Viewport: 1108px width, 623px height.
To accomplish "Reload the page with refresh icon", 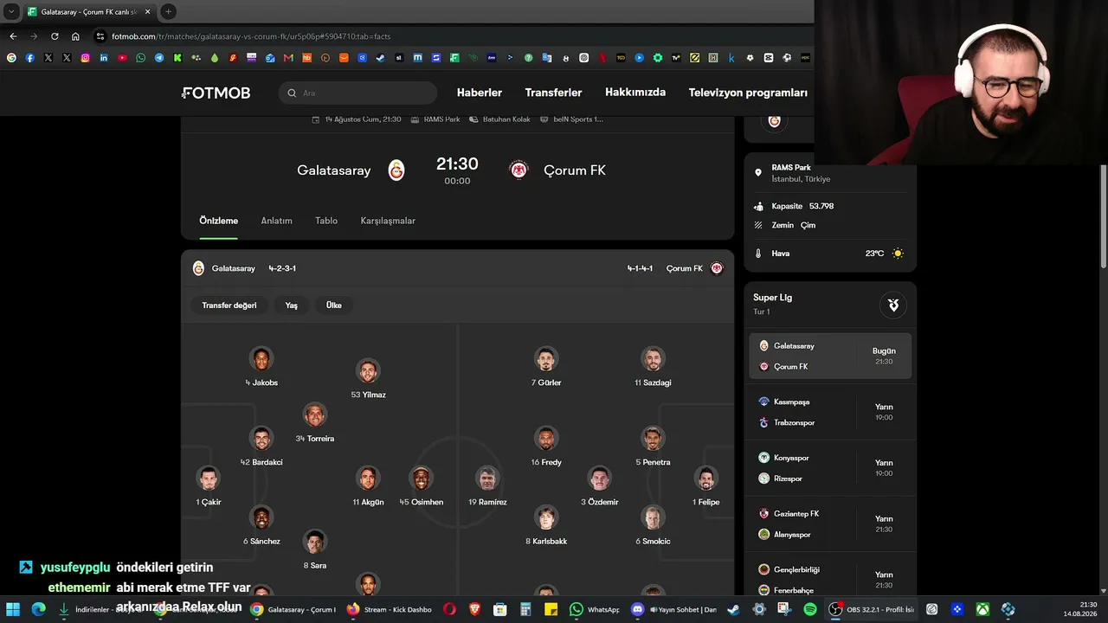I will 55,36.
